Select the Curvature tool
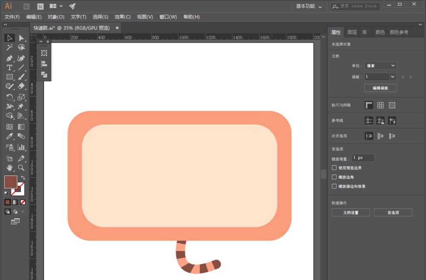Image resolution: width=426 pixels, height=280 pixels. coord(21,58)
